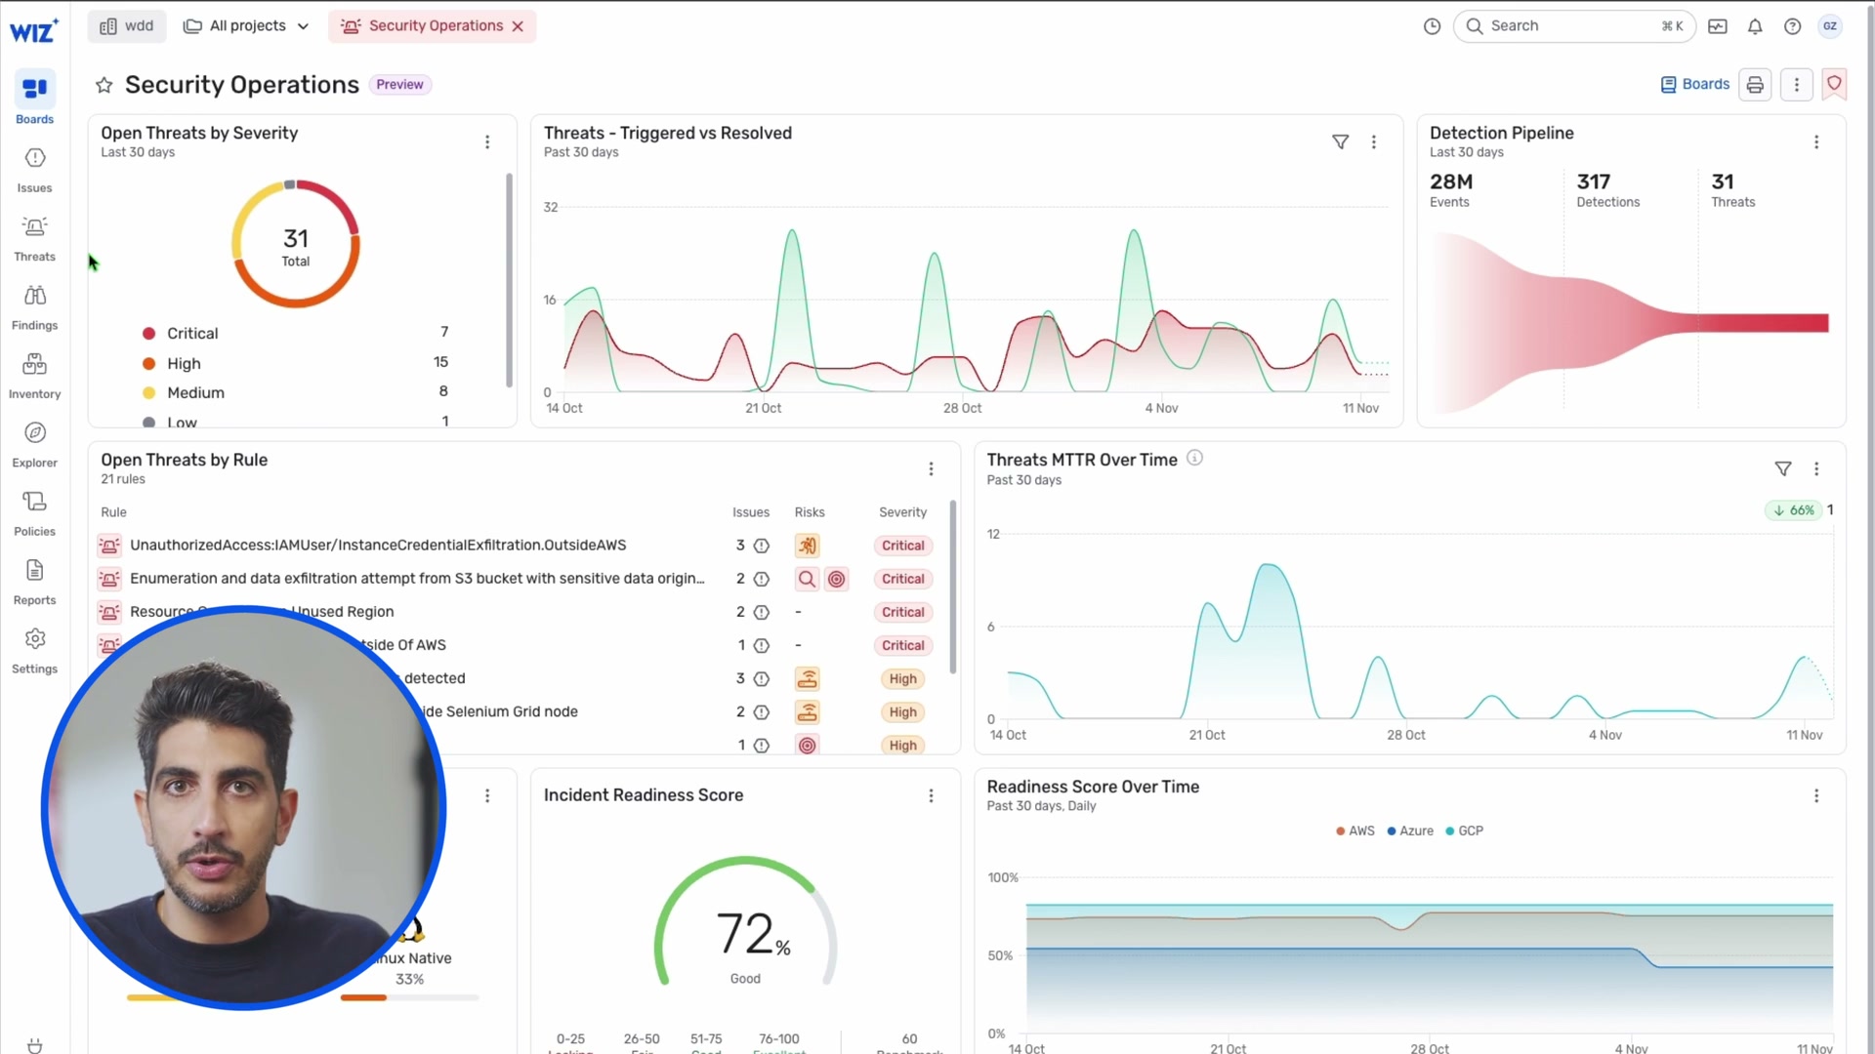Click the Preview badge

pos(399,85)
